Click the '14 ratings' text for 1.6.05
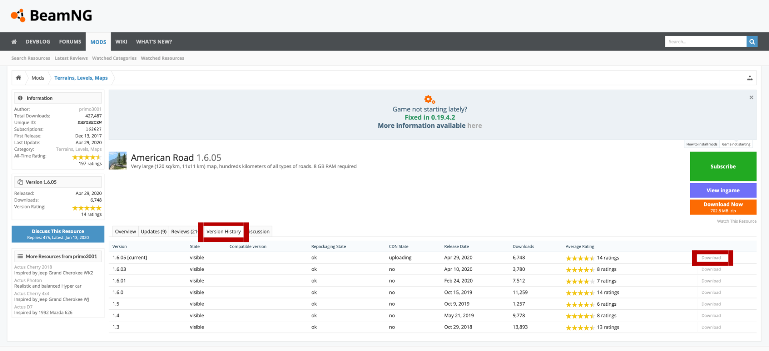The image size is (769, 351). coord(608,258)
